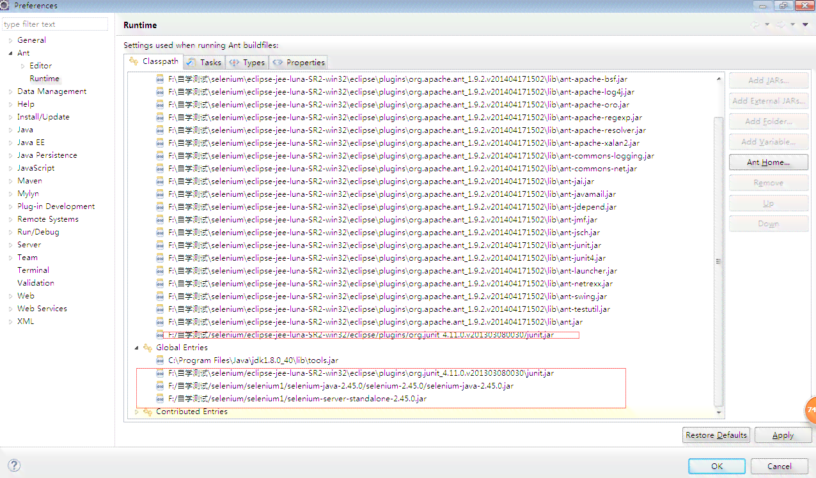Select the Mylyn preferences category
This screenshot has height=478, width=816.
coord(27,194)
